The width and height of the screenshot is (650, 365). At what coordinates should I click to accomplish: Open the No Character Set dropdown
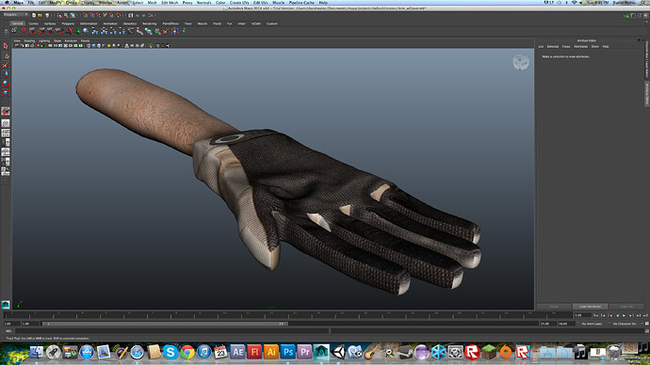point(625,324)
